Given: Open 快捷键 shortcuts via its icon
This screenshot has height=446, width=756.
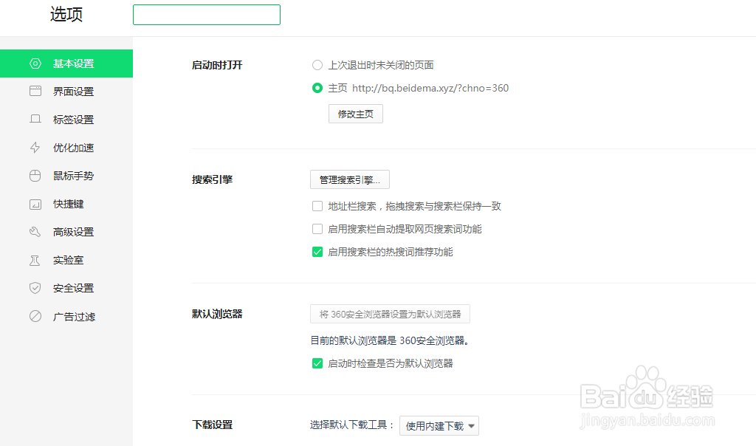Looking at the screenshot, I should tap(35, 204).
